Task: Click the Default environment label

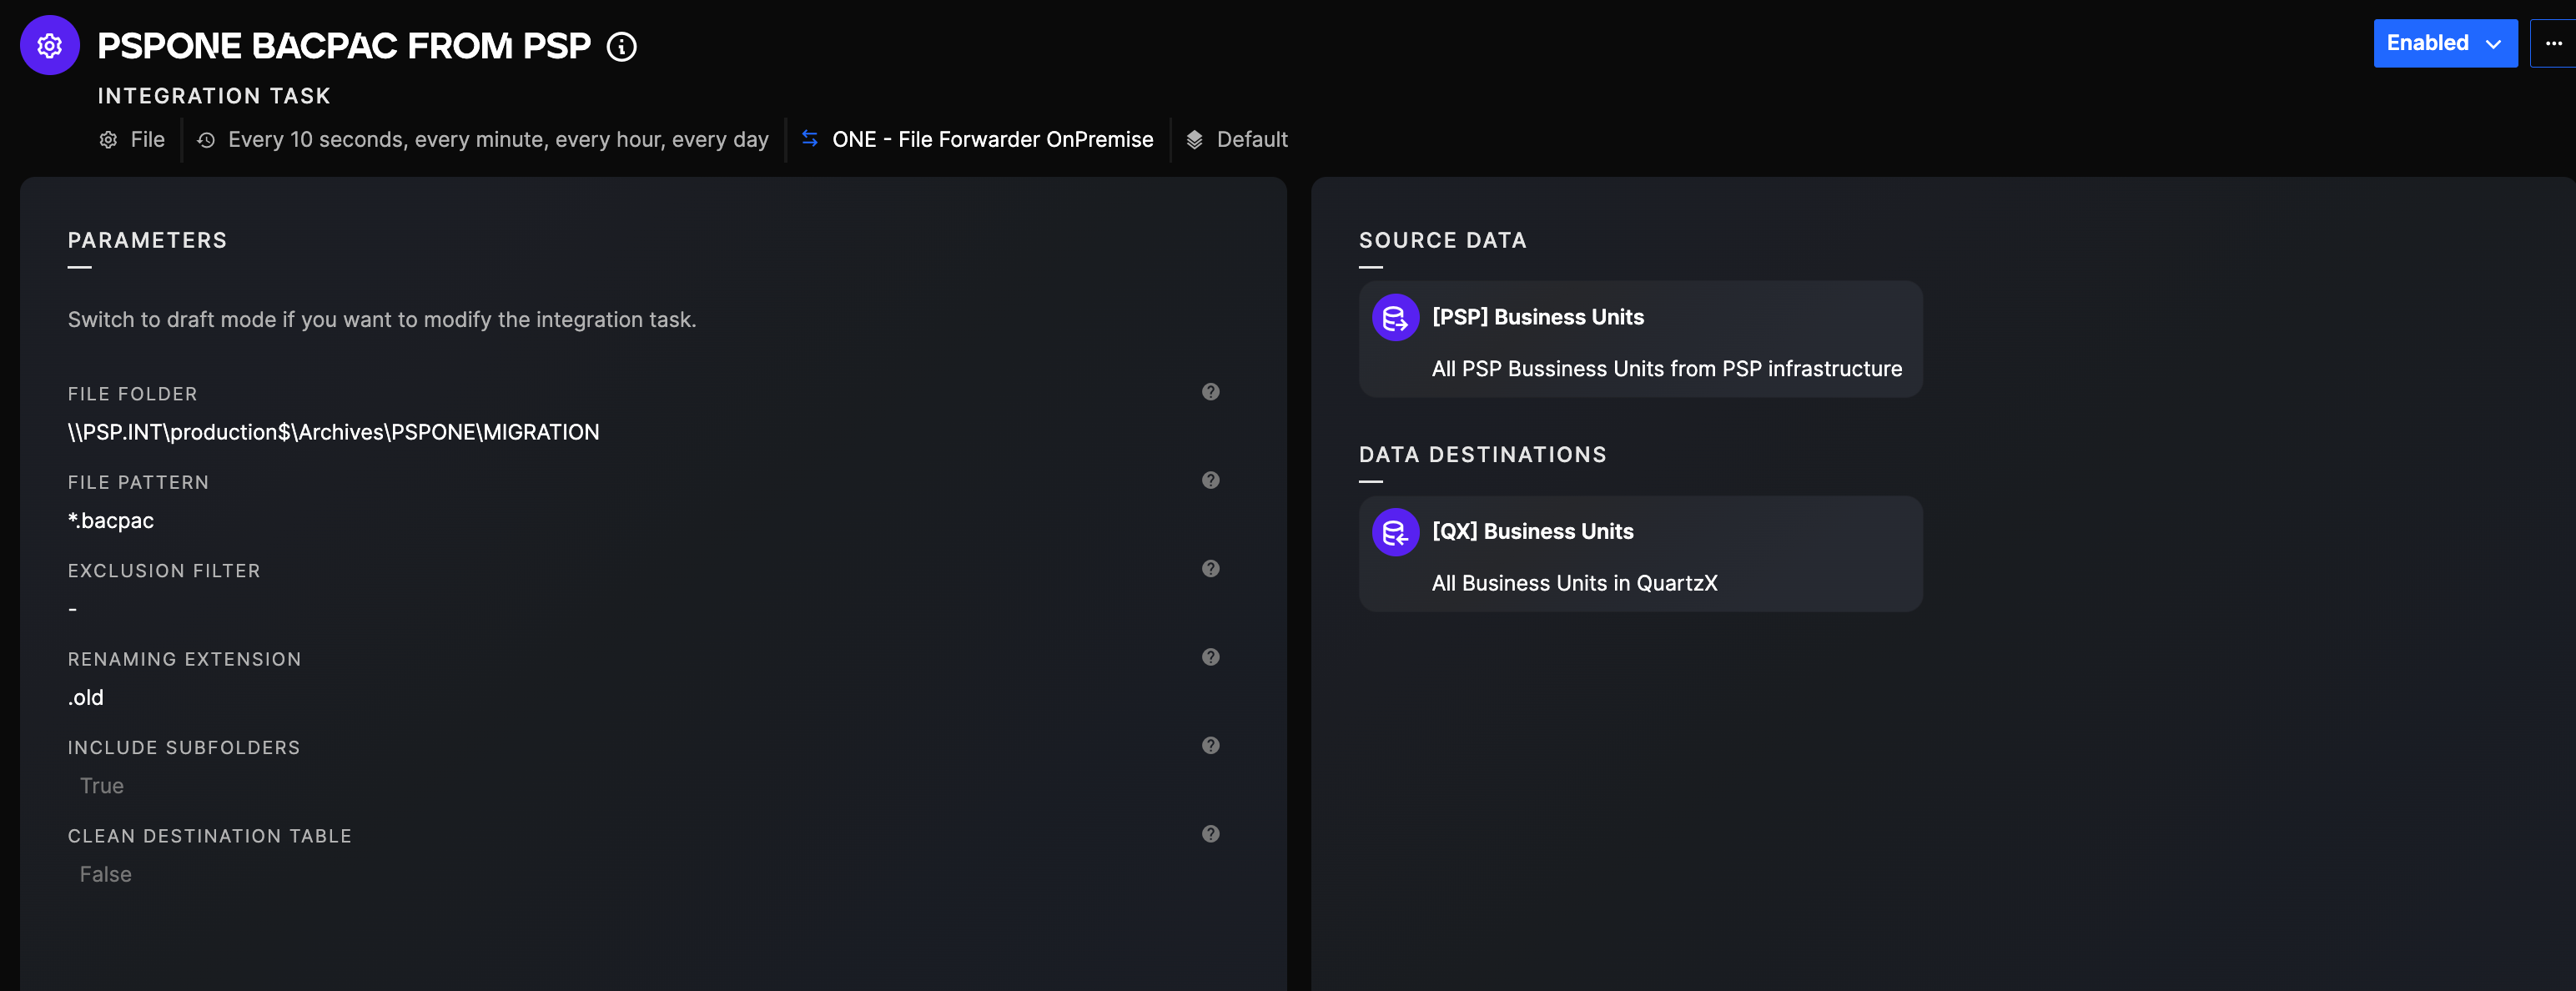Action: (1251, 139)
